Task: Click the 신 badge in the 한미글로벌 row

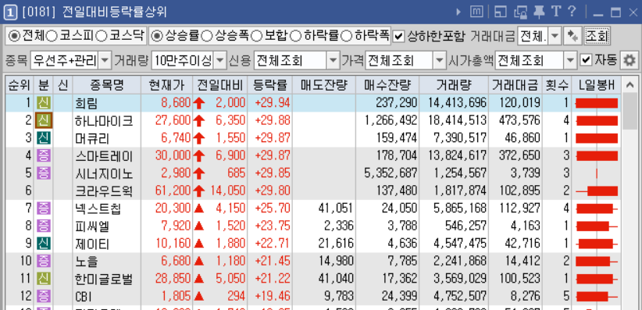Action: point(44,279)
